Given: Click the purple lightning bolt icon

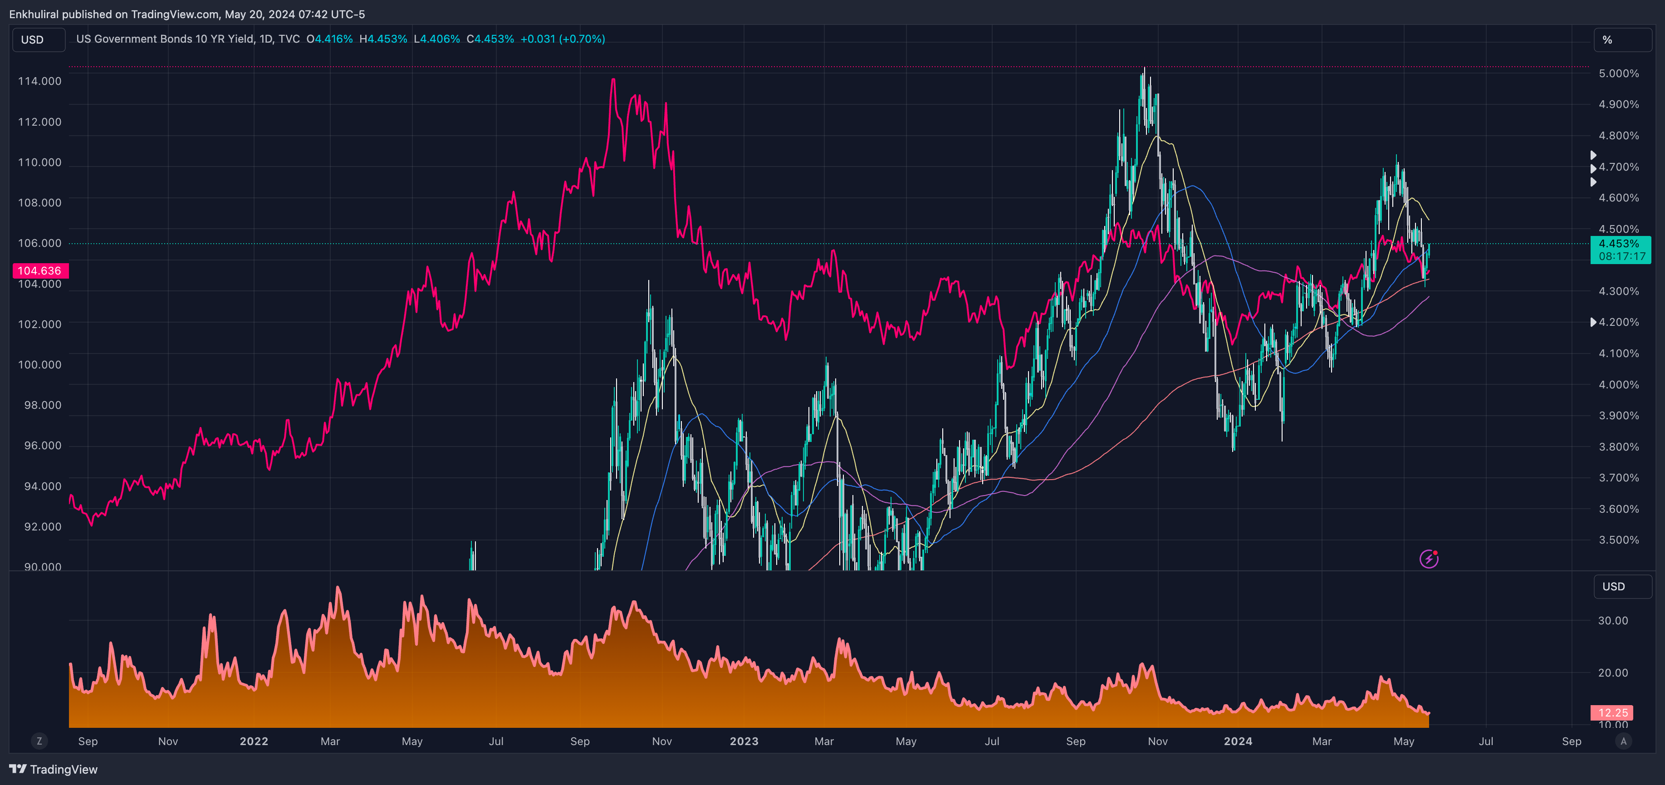Looking at the screenshot, I should tap(1429, 559).
